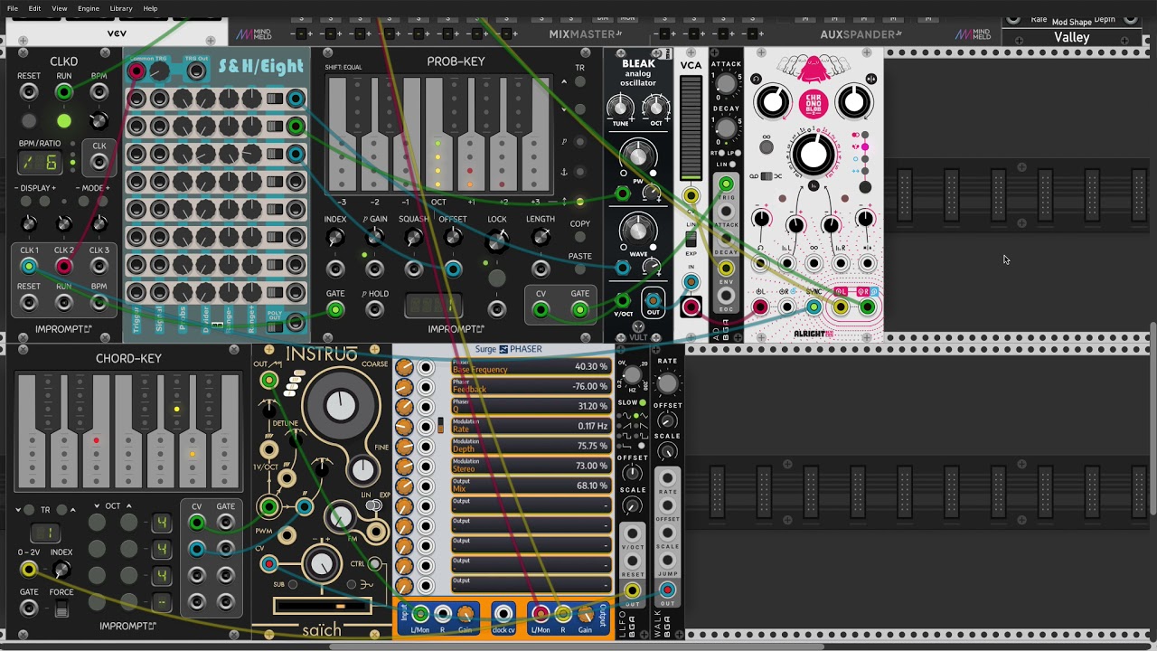1157x651 pixels.
Task: Click the Input L/Mon jack on Surge Phaser
Action: click(419, 615)
